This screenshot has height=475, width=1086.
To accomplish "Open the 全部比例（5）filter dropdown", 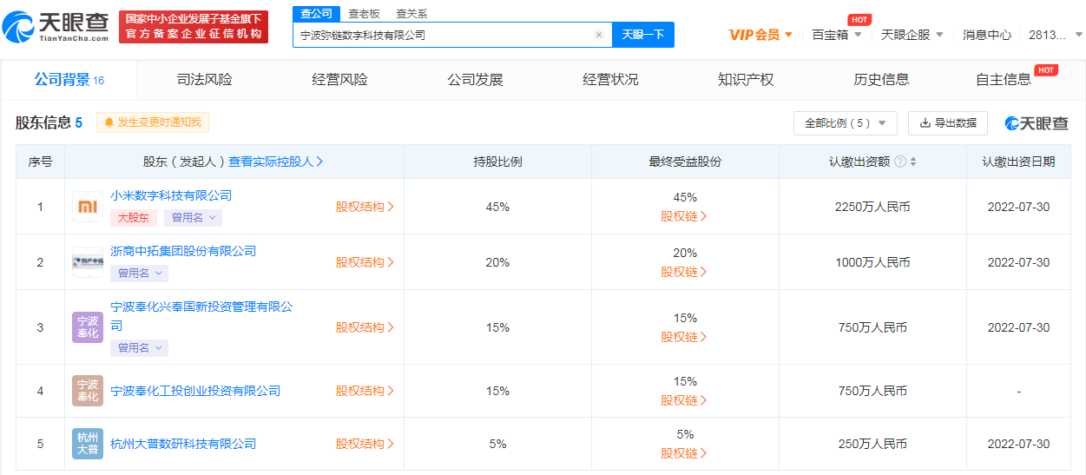I will coord(846,123).
